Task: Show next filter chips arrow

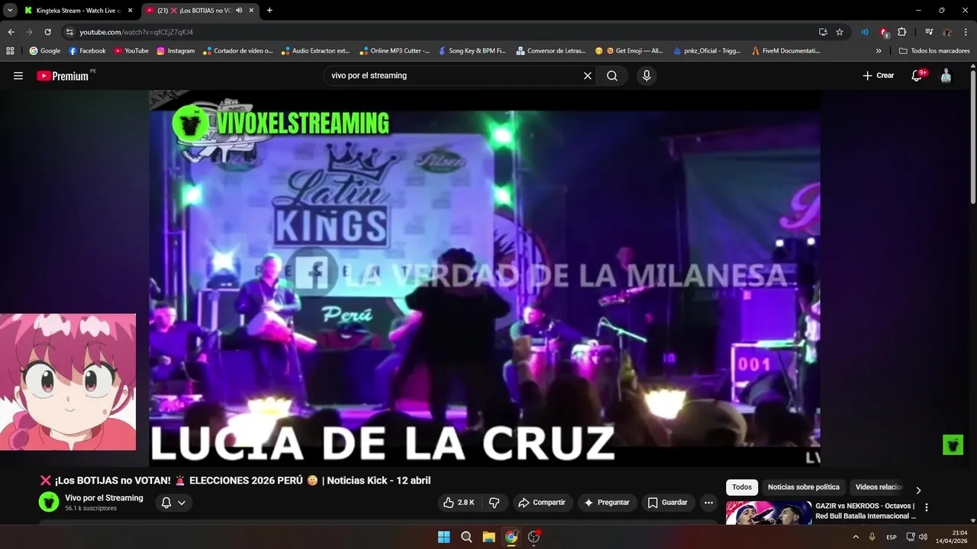Action: (x=918, y=490)
